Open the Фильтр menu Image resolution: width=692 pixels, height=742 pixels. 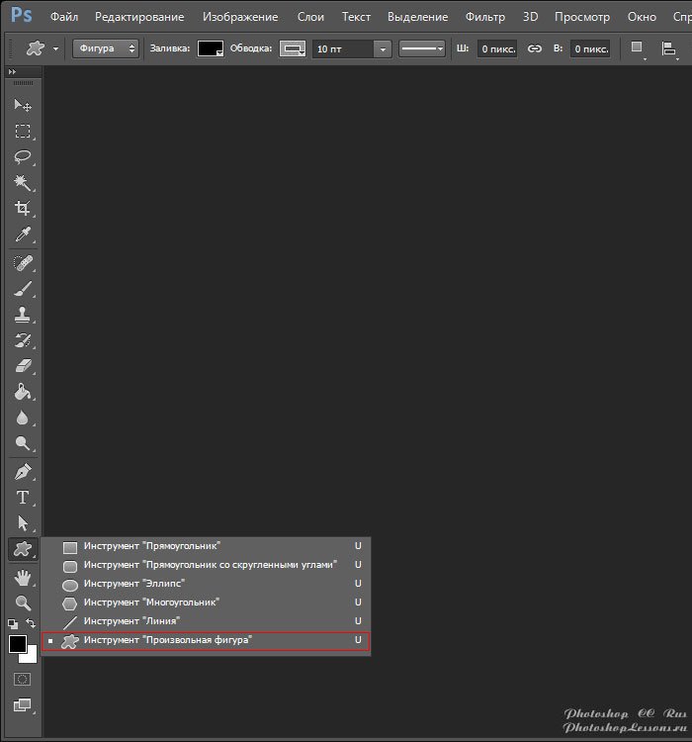[x=484, y=17]
